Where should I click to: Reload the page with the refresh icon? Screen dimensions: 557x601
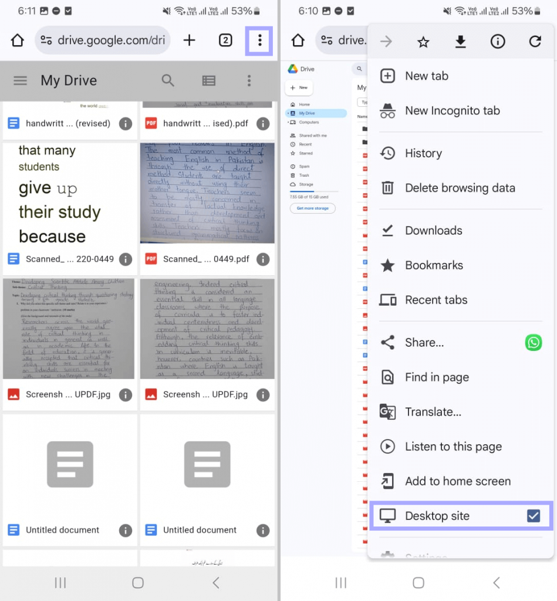coord(535,41)
